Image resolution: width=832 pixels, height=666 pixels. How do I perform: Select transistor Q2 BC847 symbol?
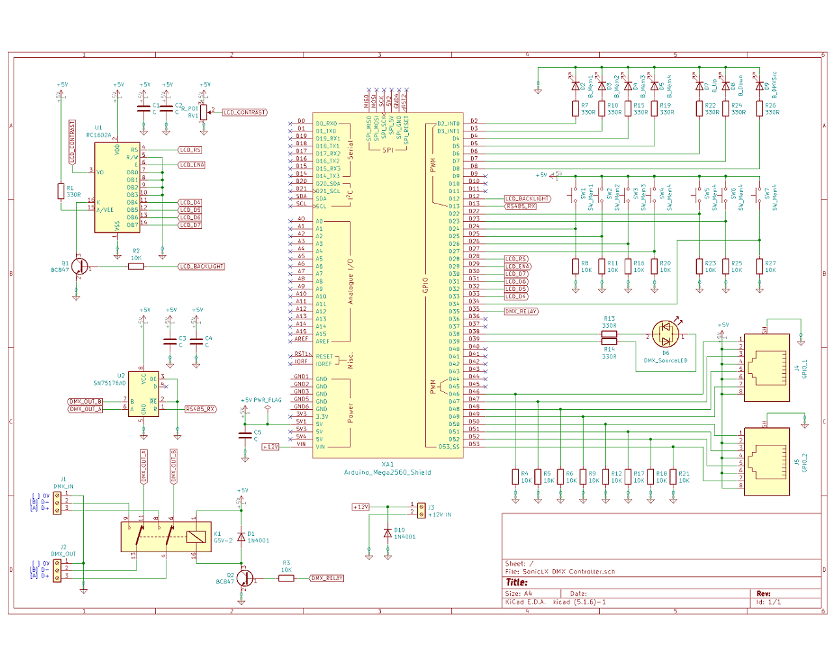point(244,578)
